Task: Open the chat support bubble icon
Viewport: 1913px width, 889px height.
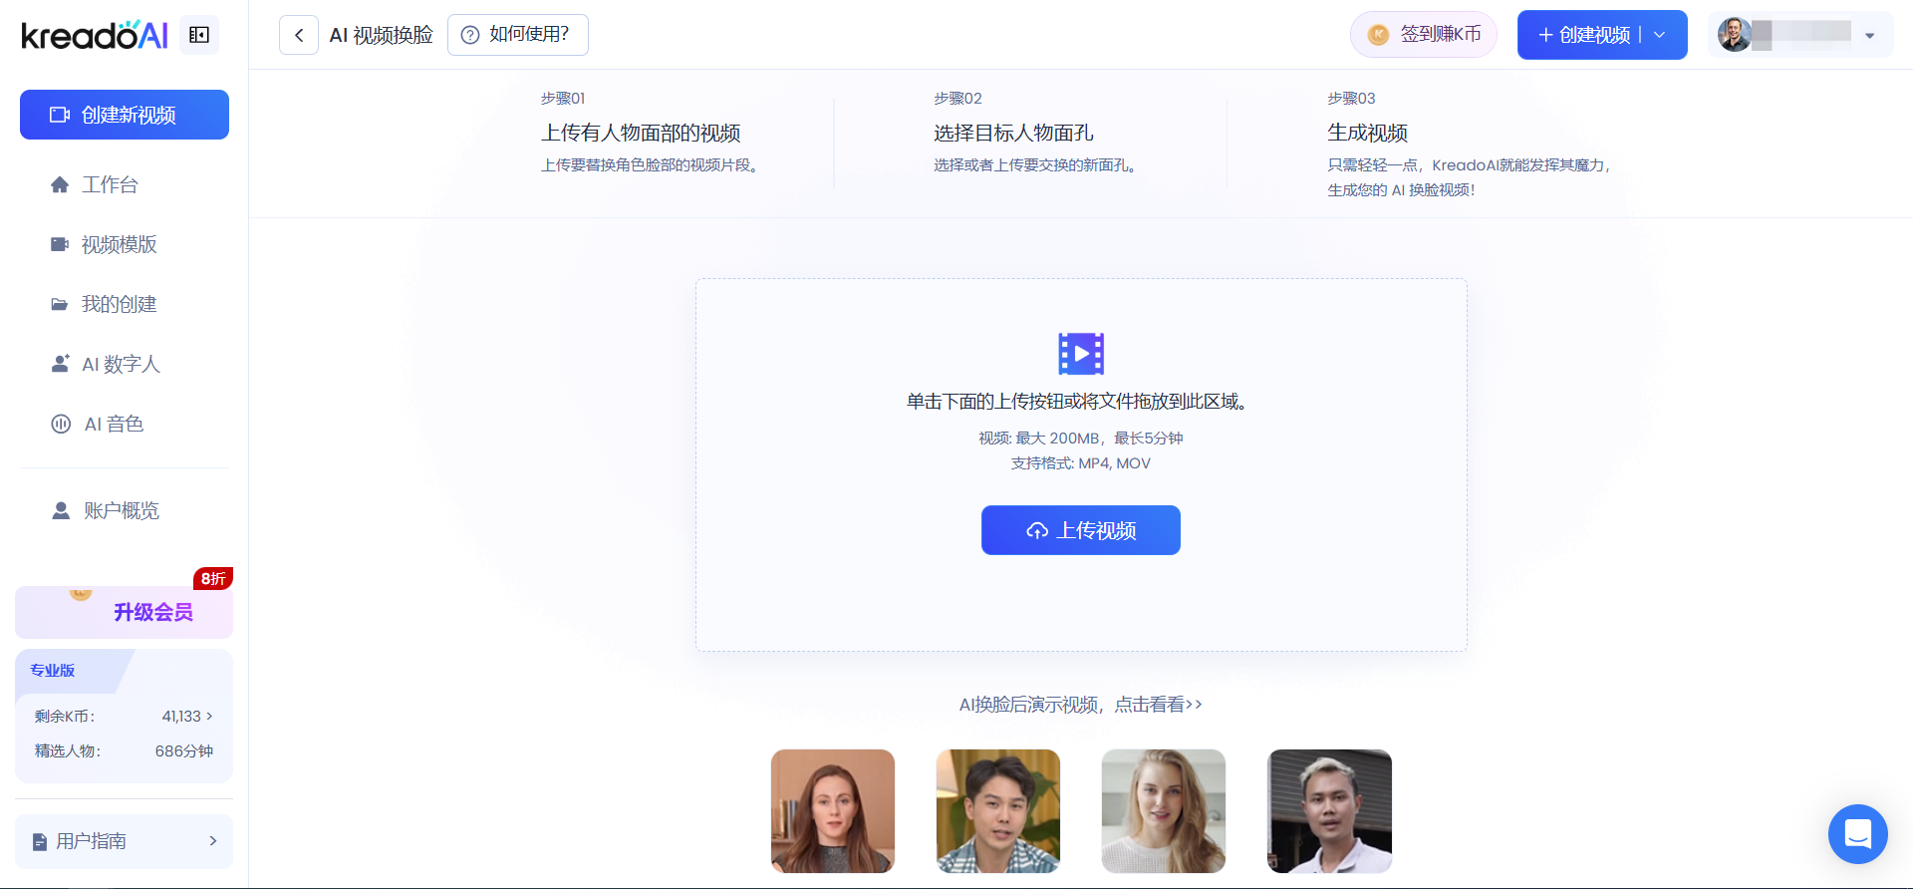Action: [x=1857, y=833]
